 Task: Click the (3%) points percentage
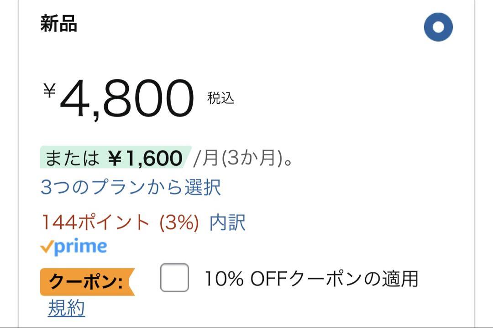(179, 223)
